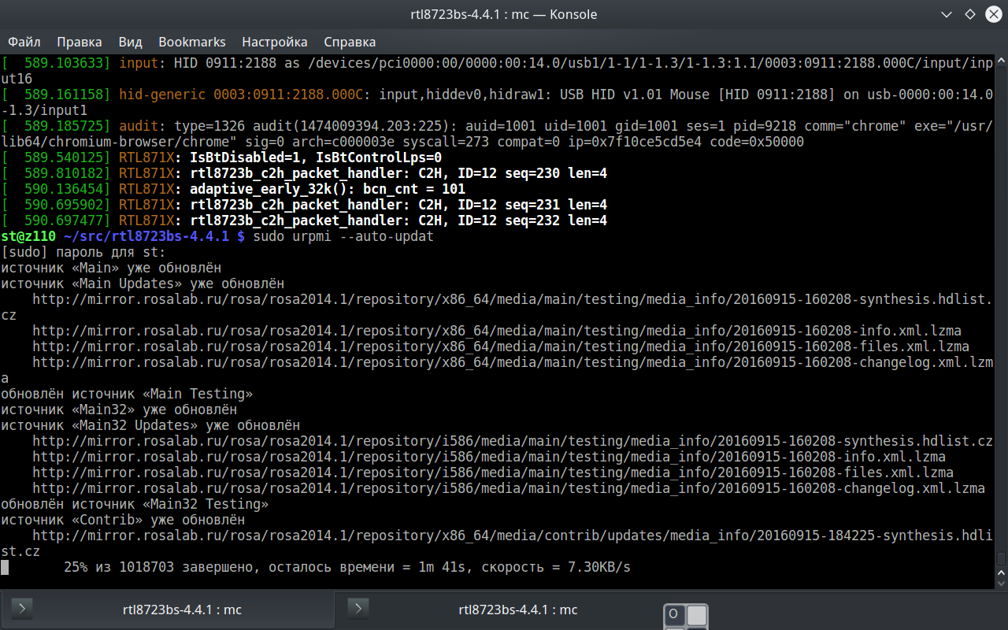Click the i586 main testing files.xml.lzma URL

(x=493, y=472)
